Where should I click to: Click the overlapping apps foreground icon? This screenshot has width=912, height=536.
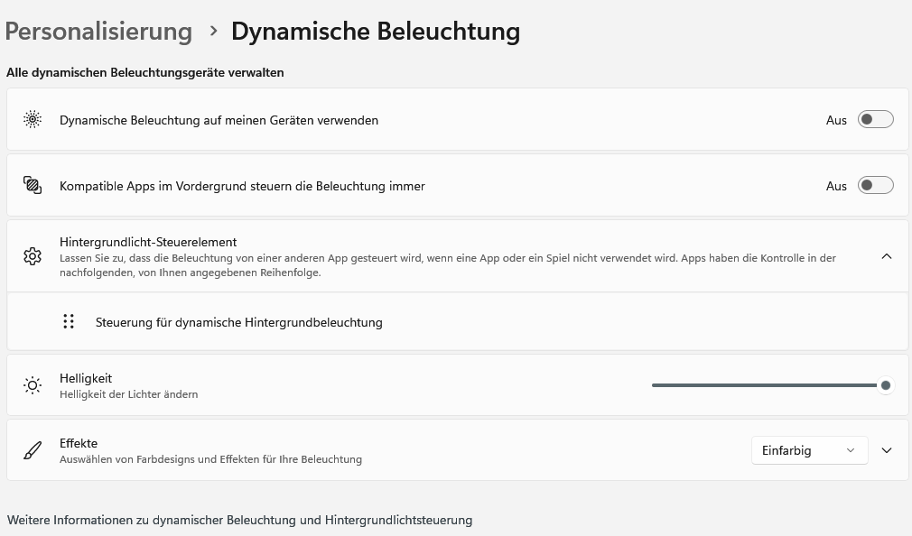pos(33,186)
